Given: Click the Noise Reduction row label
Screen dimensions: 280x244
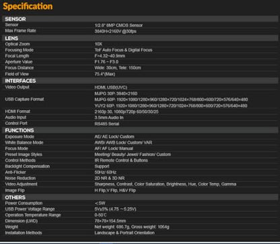Looking at the screenshot, I should (x=20, y=178).
